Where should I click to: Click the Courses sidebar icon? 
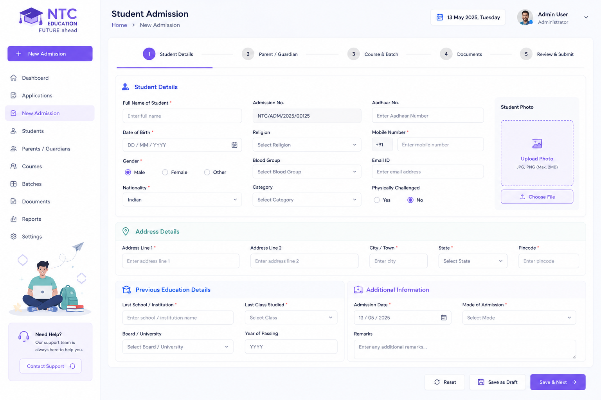[x=14, y=166]
